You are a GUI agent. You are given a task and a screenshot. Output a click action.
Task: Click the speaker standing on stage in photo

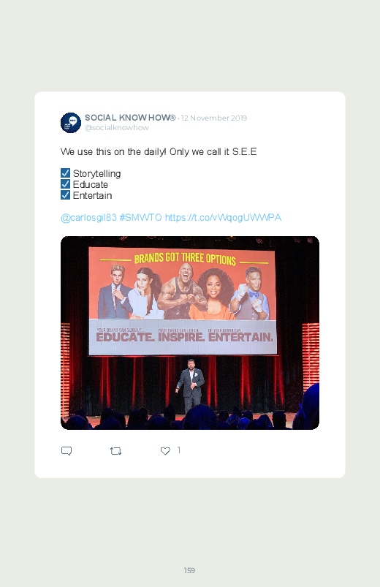point(191,385)
